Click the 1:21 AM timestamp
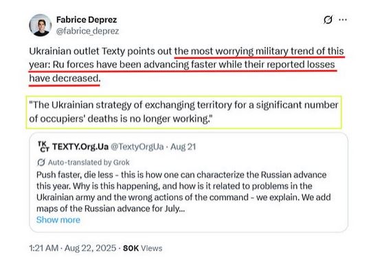Image resolution: width=369 pixels, height=269 pixels. click(x=43, y=248)
